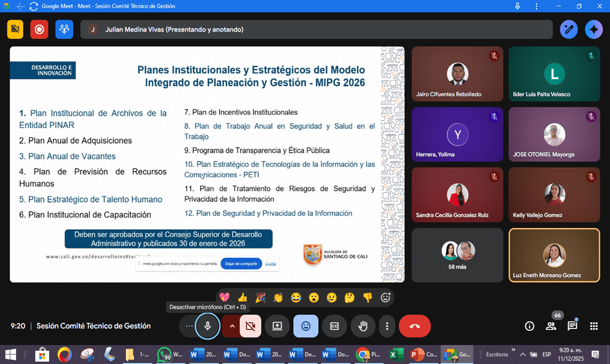Open more options vertical dots menu
Viewport: 610px width, 364px height.
387,326
